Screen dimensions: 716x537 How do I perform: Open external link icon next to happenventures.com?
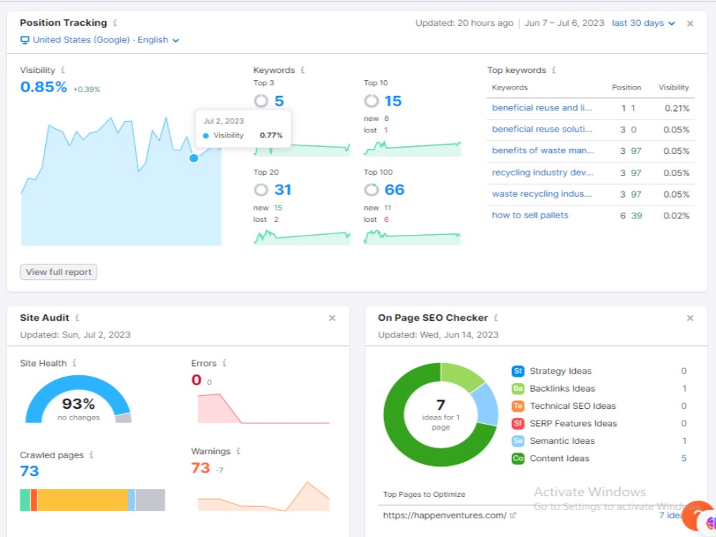pyautogui.click(x=513, y=515)
